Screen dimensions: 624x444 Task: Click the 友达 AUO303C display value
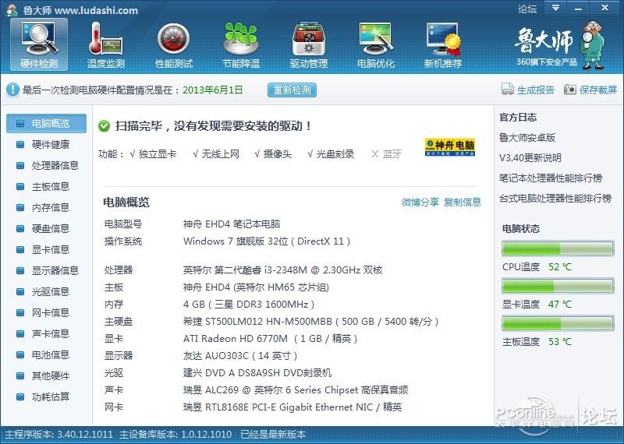[x=240, y=356]
